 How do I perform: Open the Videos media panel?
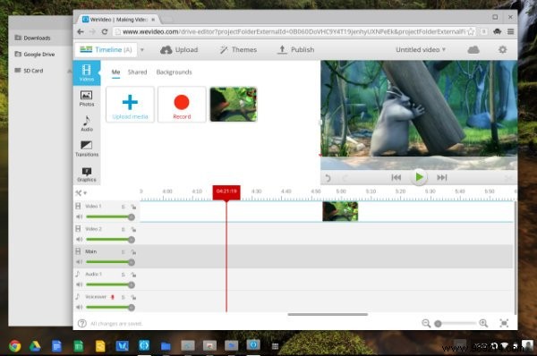click(87, 73)
